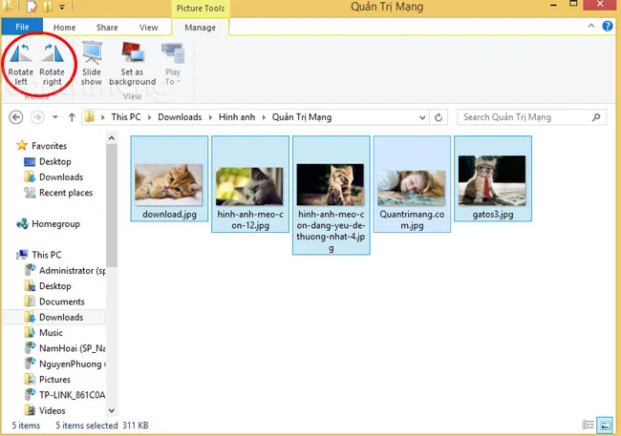Click the Search Quản Trị Mạng box

524,117
